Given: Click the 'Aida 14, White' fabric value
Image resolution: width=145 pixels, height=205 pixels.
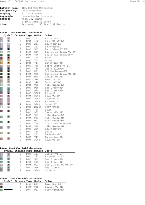Looking at the screenshot, I should tap(32, 19).
